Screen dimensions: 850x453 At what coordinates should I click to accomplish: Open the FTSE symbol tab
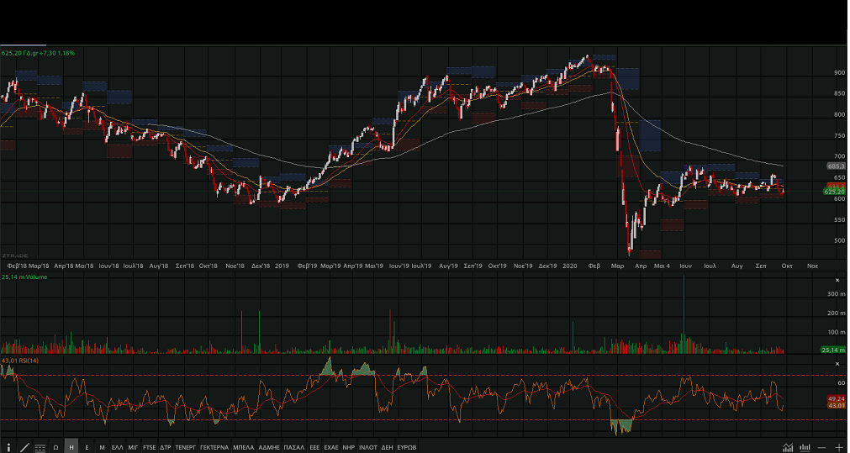150,447
